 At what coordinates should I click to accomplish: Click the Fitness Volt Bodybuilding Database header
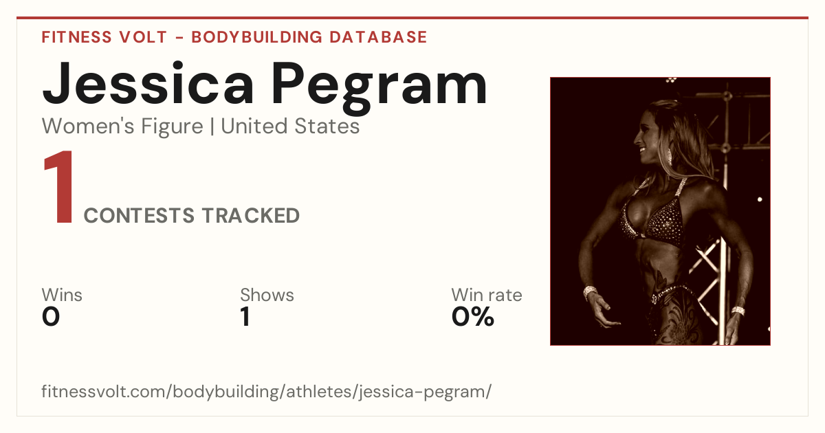234,37
